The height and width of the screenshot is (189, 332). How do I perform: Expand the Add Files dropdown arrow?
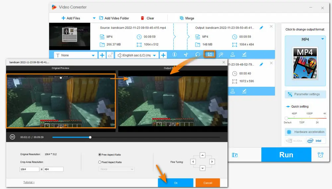tap(94, 18)
